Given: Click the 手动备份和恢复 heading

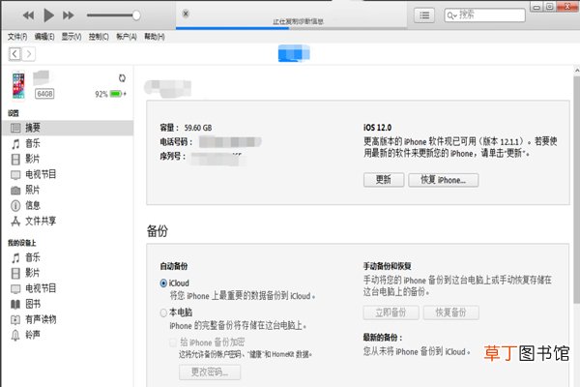Looking at the screenshot, I should coord(387,266).
